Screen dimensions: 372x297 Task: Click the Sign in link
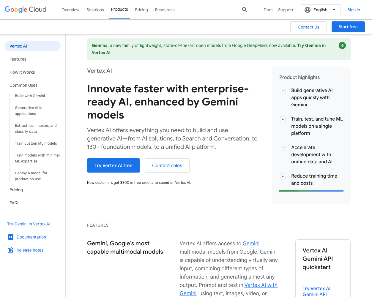(x=354, y=10)
